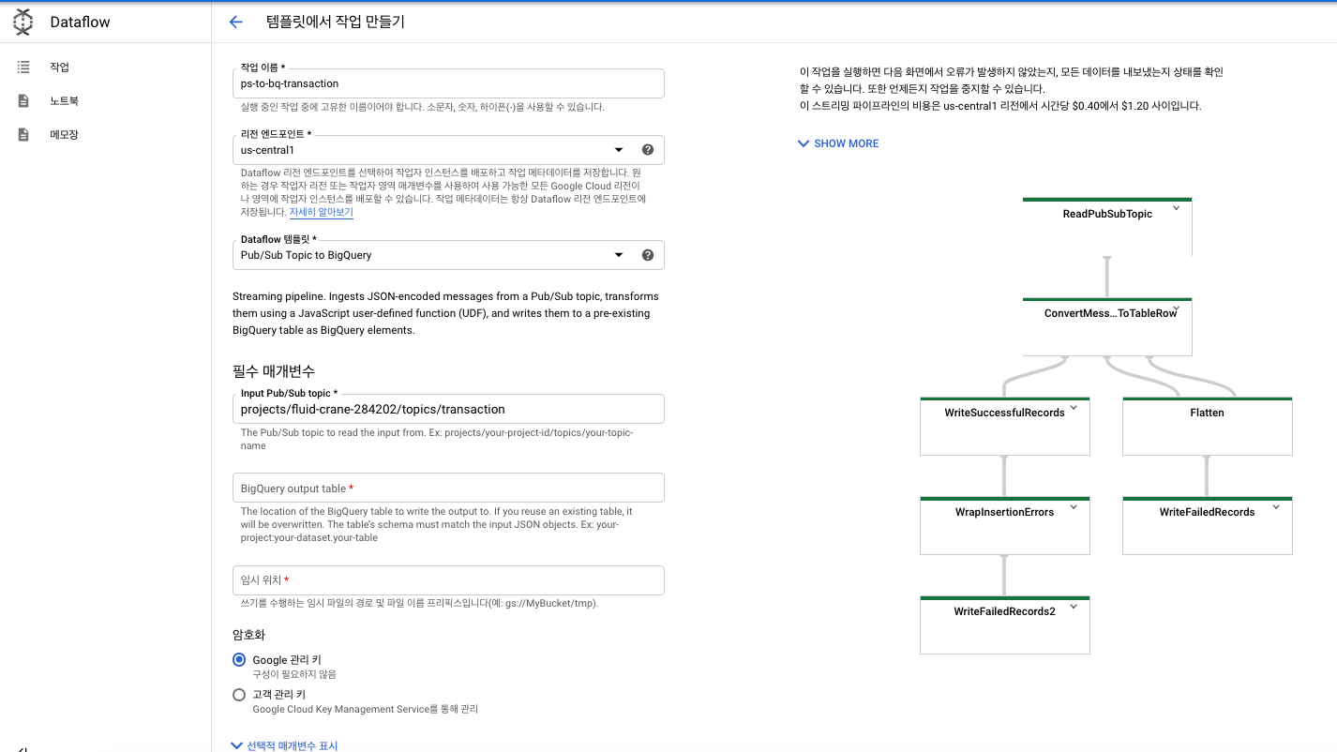
Task: Click the Dataflow product name
Action: pos(80,22)
